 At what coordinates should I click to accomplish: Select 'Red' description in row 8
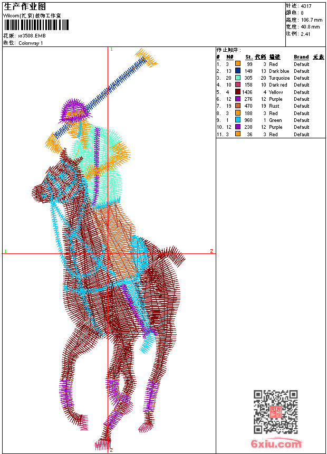[273, 113]
